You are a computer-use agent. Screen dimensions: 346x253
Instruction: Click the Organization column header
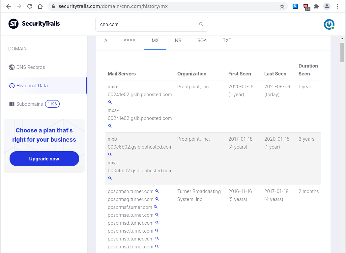click(192, 74)
